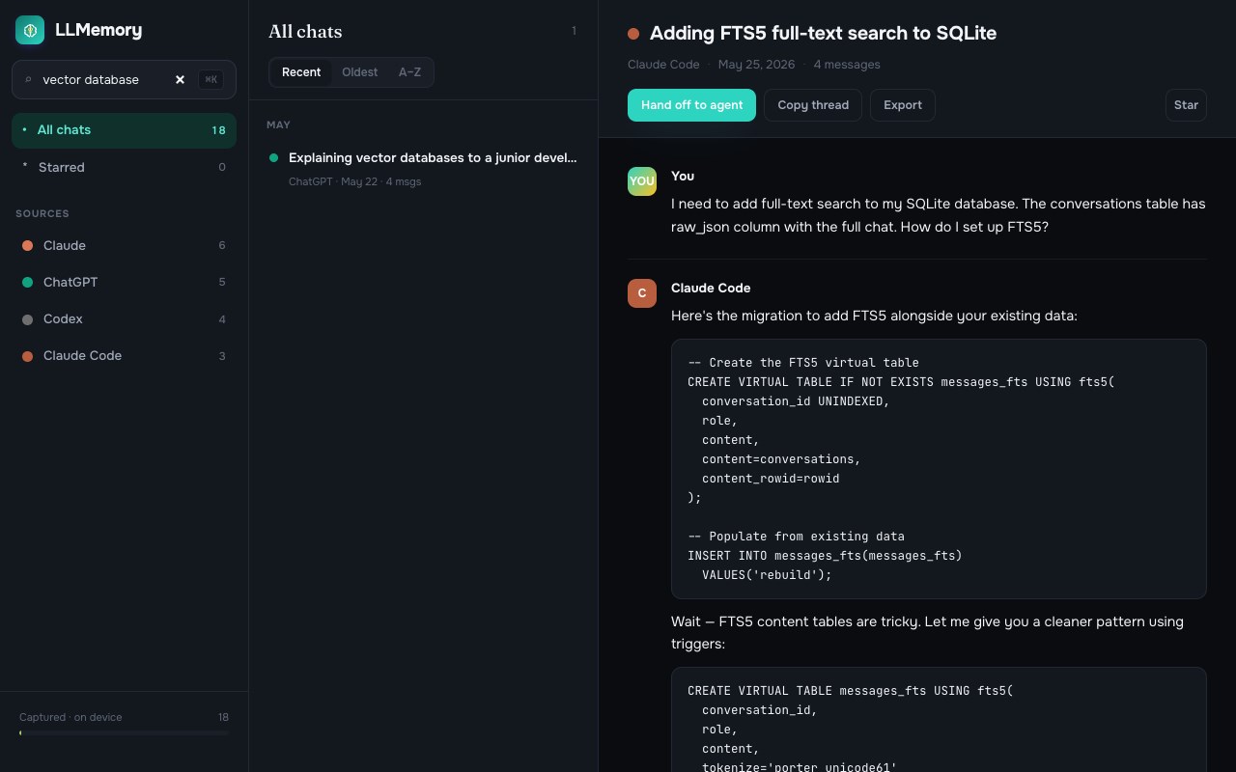Click the ⌘K shortcut badge
Image resolution: width=1236 pixels, height=772 pixels.
coord(211,79)
